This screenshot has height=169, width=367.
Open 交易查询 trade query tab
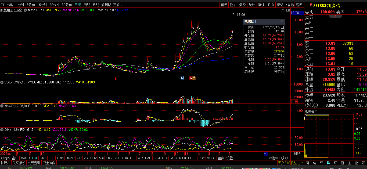point(34,163)
